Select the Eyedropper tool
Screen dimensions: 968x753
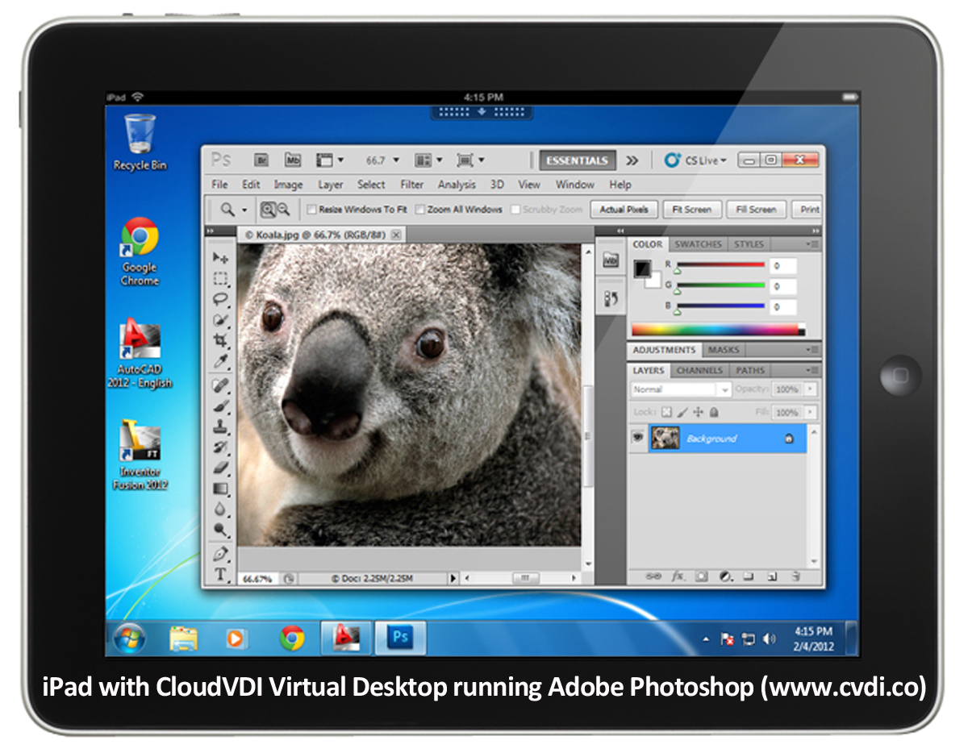point(220,360)
